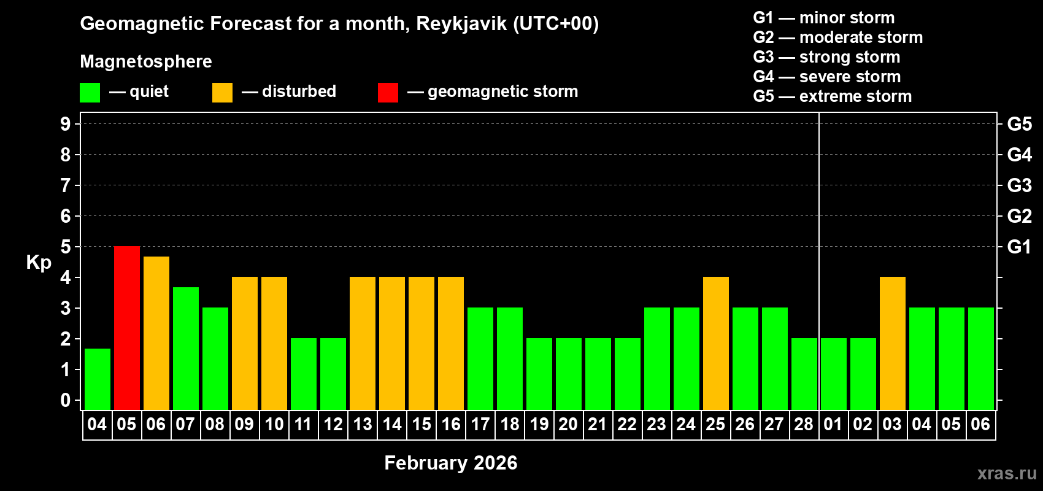Click the green bar above date 07
Viewport: 1043px width, 491px height.
186,349
